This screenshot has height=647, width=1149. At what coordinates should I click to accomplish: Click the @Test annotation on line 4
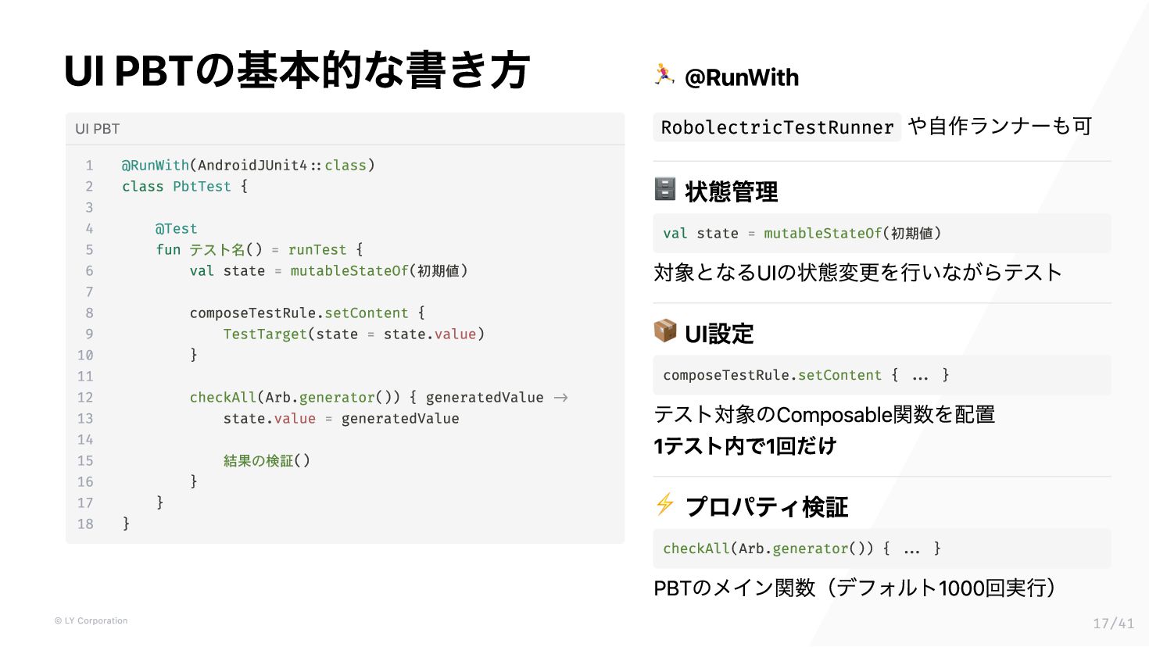click(x=176, y=229)
